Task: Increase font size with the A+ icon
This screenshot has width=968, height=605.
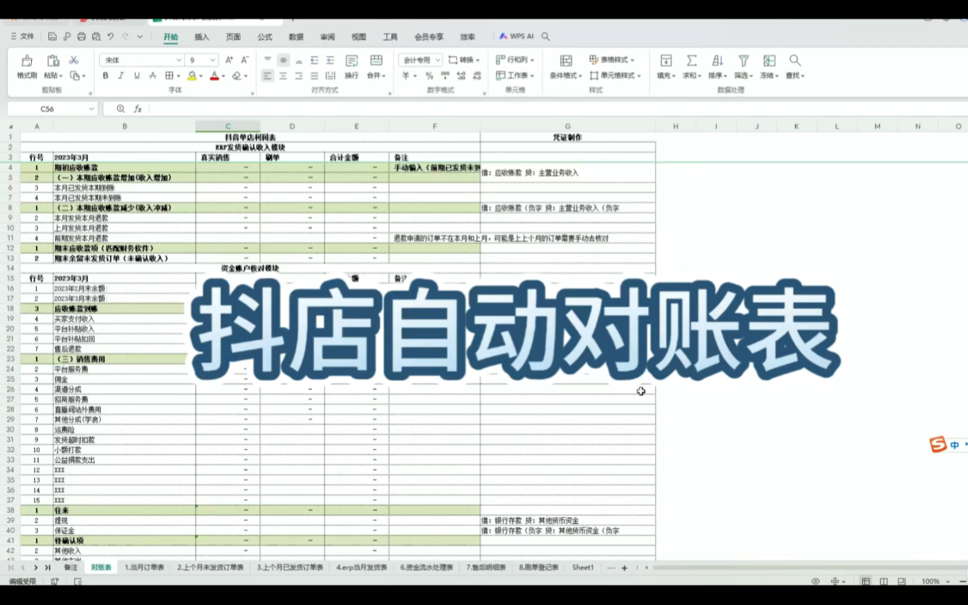Action: (229, 60)
